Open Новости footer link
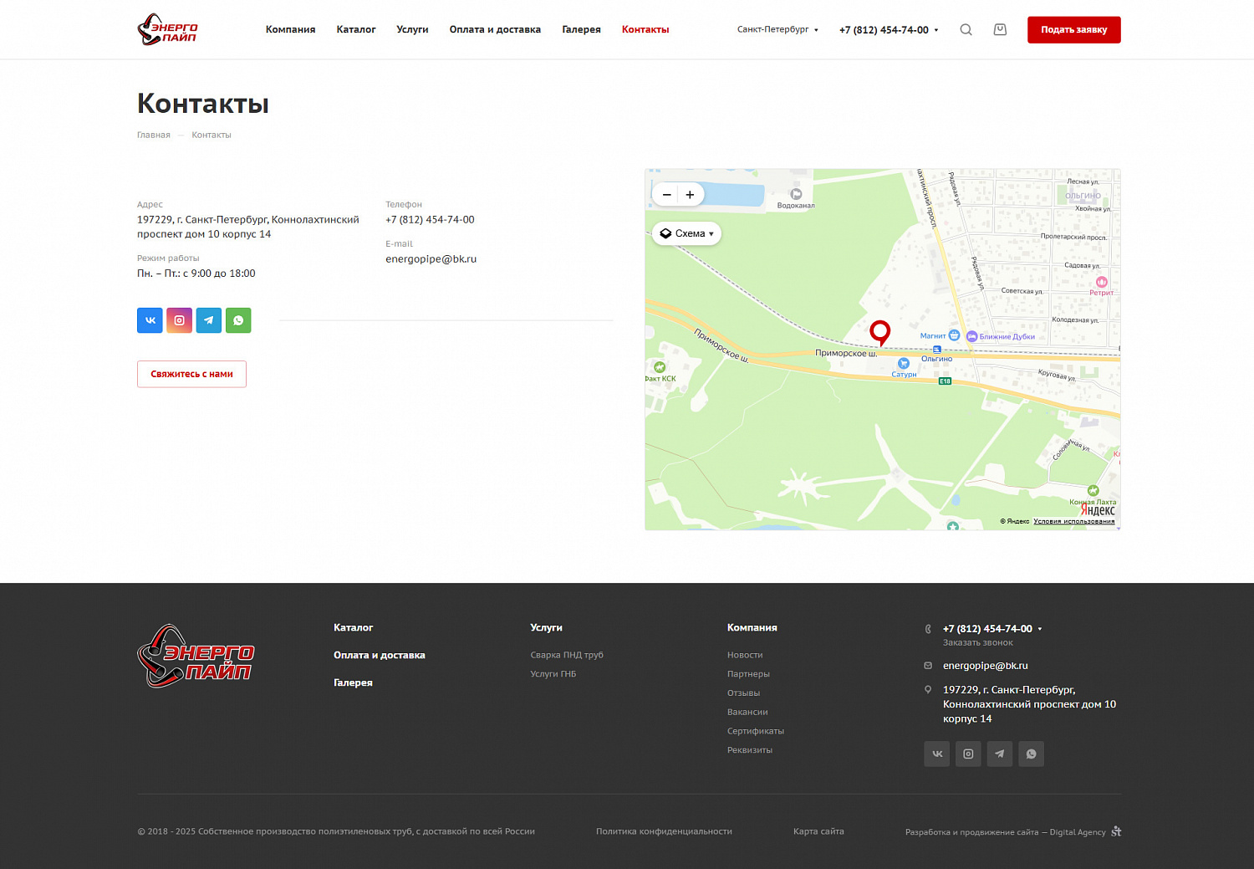The width and height of the screenshot is (1254, 869). 745,655
